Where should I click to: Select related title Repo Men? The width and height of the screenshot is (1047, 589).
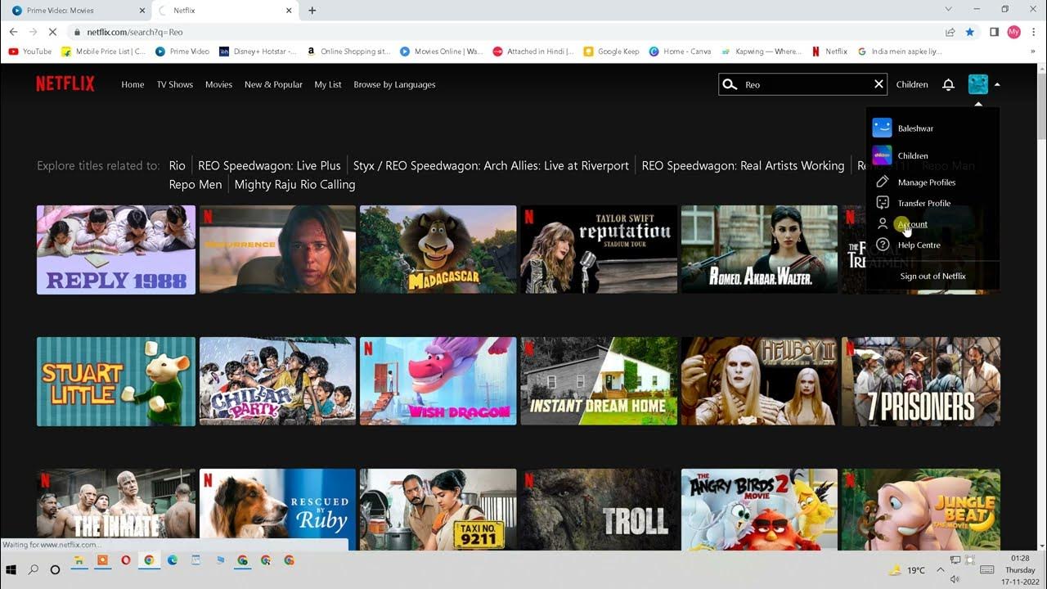[195, 184]
